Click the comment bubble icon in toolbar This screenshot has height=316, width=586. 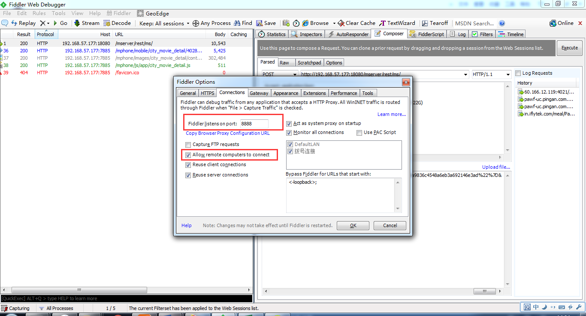click(5, 23)
